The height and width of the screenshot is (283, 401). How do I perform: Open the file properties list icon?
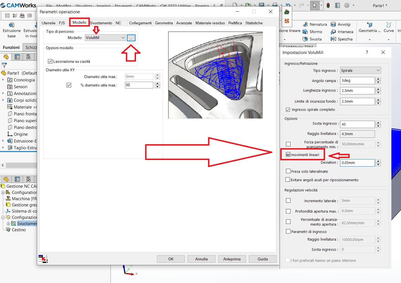pyautogui.click(x=337, y=5)
